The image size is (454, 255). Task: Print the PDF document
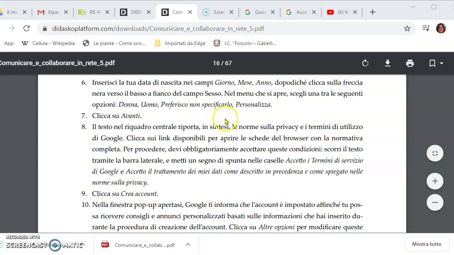(x=410, y=63)
